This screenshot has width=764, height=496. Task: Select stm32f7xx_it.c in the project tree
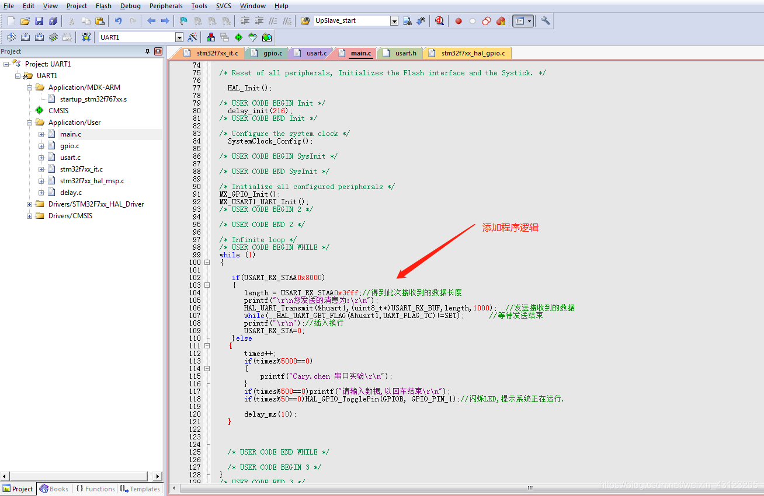click(81, 169)
